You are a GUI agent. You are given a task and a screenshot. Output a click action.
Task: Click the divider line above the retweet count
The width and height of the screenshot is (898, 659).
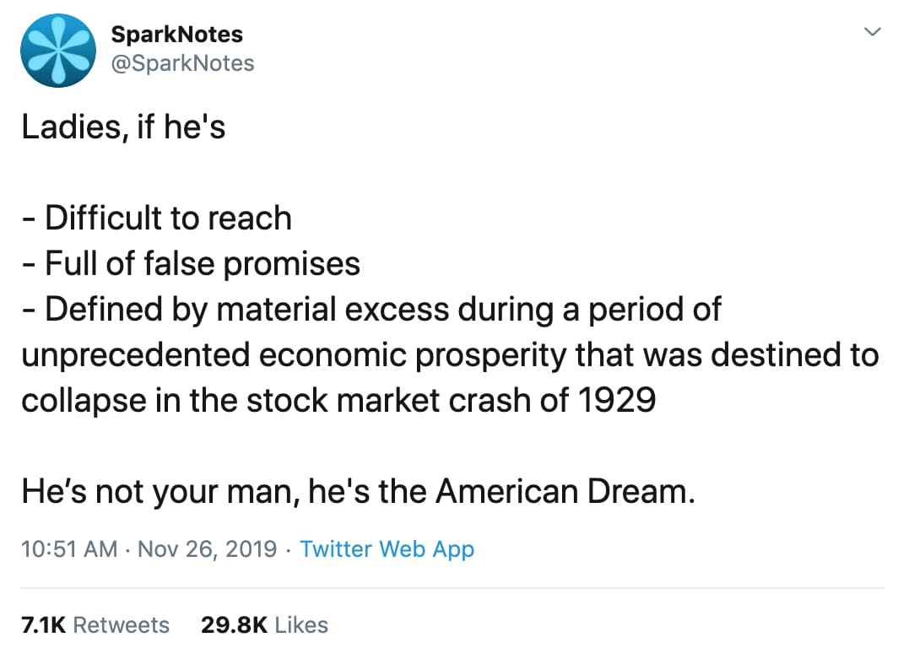point(449,588)
